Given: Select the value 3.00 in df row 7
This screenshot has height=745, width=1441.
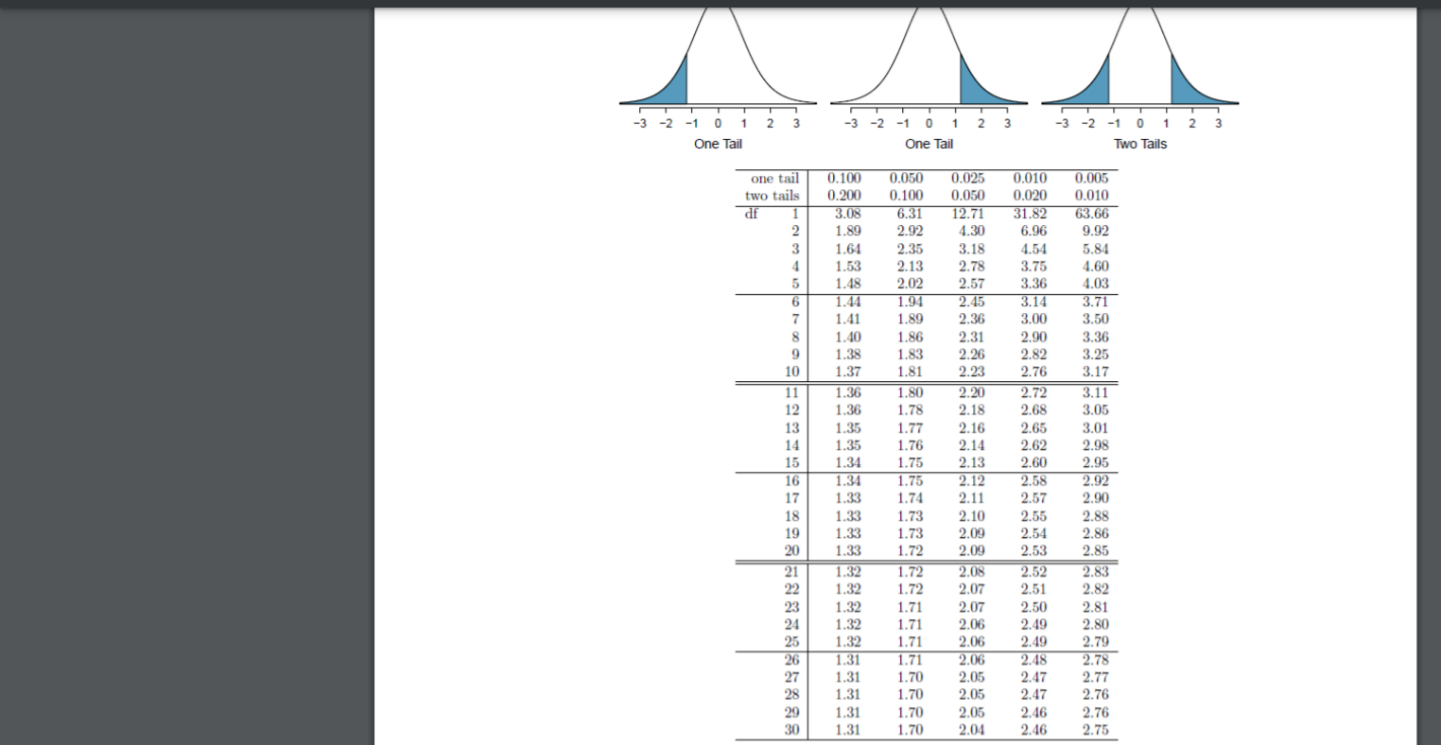Looking at the screenshot, I should (x=1033, y=320).
